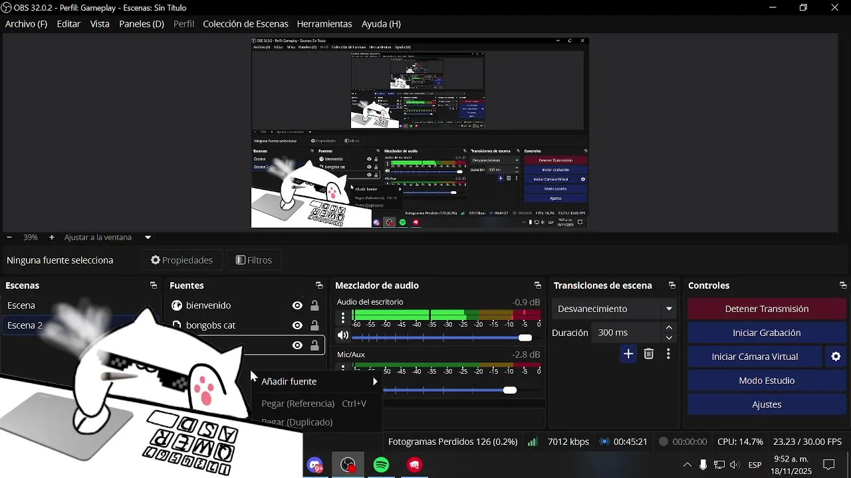Screen dimensions: 851x478
Task: Toggle lock on bongobs cat source
Action: click(314, 325)
